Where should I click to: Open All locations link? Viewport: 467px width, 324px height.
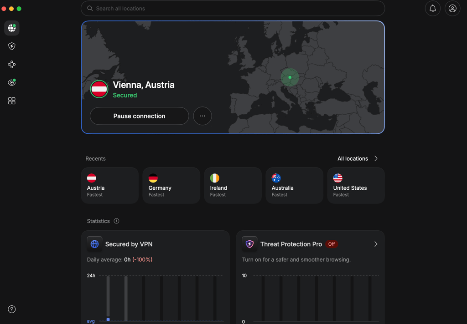[353, 159]
